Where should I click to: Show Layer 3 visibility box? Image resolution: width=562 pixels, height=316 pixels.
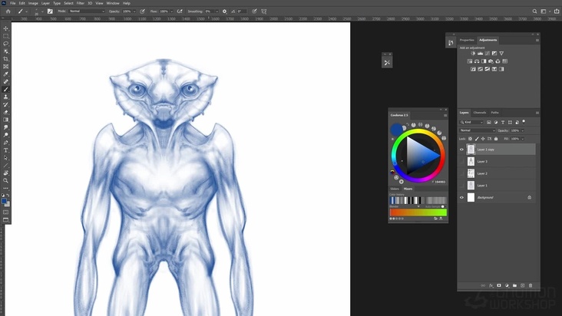461,161
